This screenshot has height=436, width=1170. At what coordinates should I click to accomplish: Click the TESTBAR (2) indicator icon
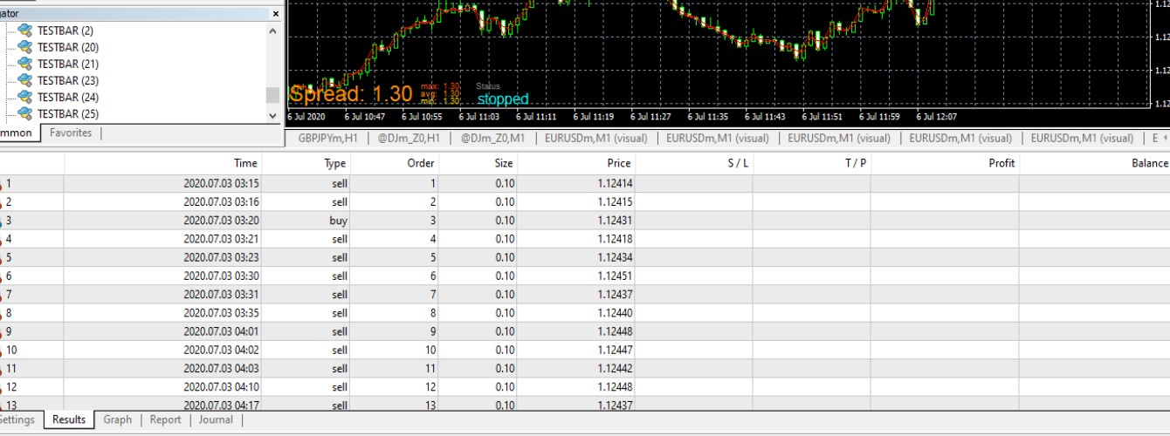[25, 31]
